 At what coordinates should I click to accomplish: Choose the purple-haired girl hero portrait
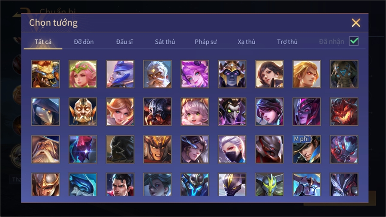pos(195,74)
